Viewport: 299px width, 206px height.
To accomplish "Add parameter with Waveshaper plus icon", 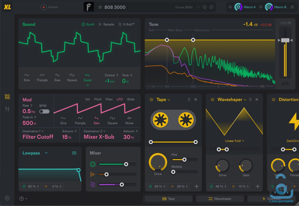I will (x=258, y=186).
